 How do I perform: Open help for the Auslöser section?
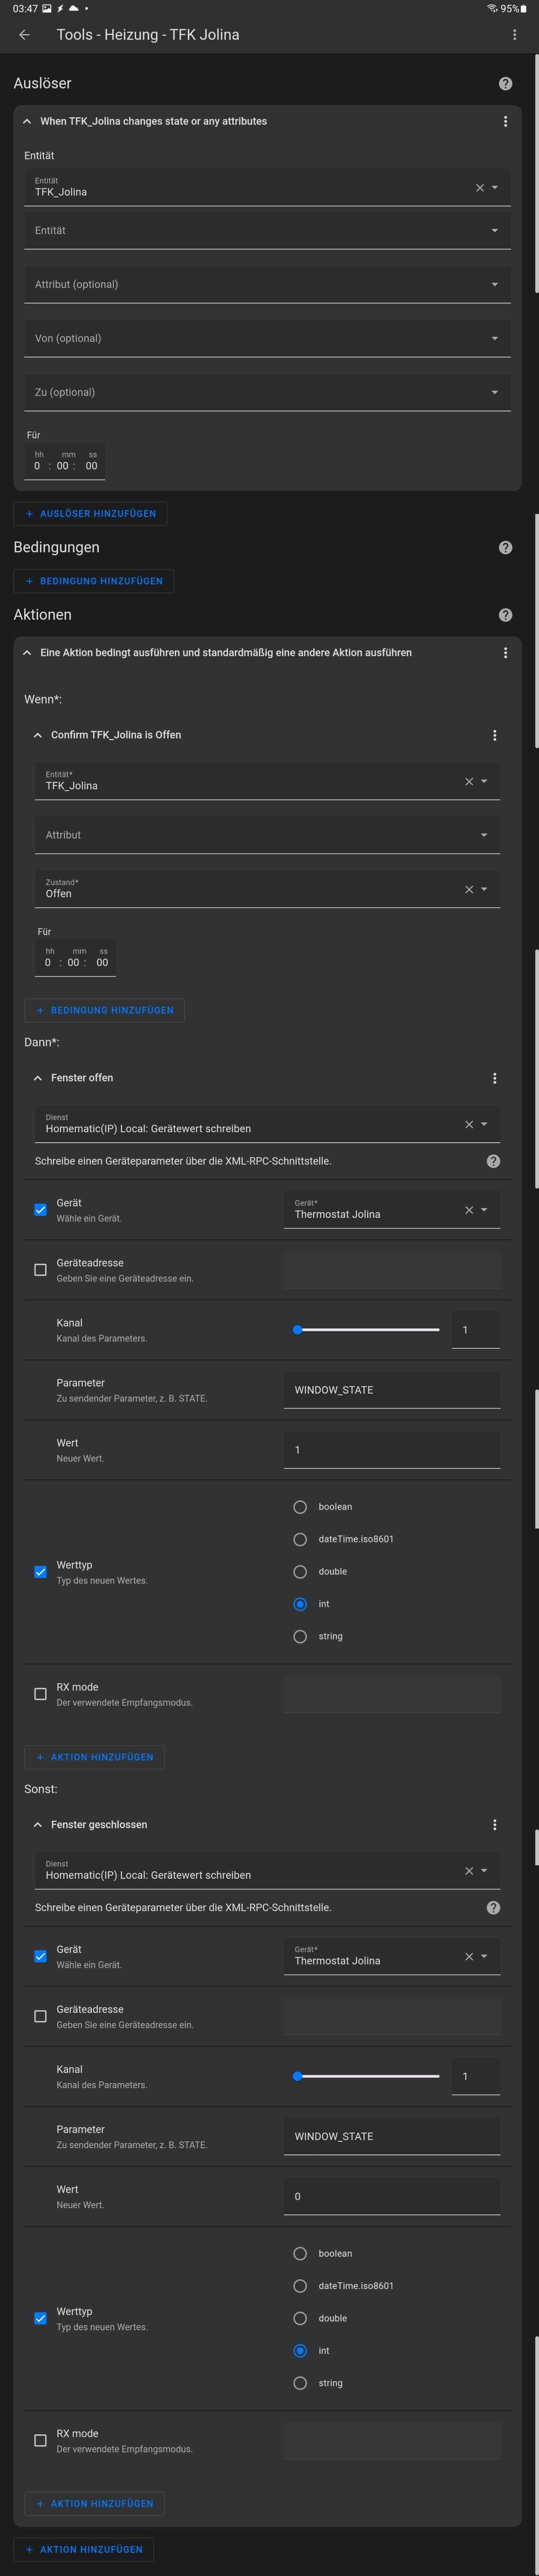(x=505, y=84)
